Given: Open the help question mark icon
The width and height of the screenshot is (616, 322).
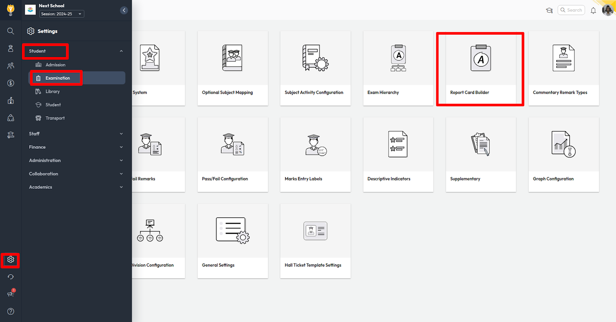Looking at the screenshot, I should [x=11, y=311].
